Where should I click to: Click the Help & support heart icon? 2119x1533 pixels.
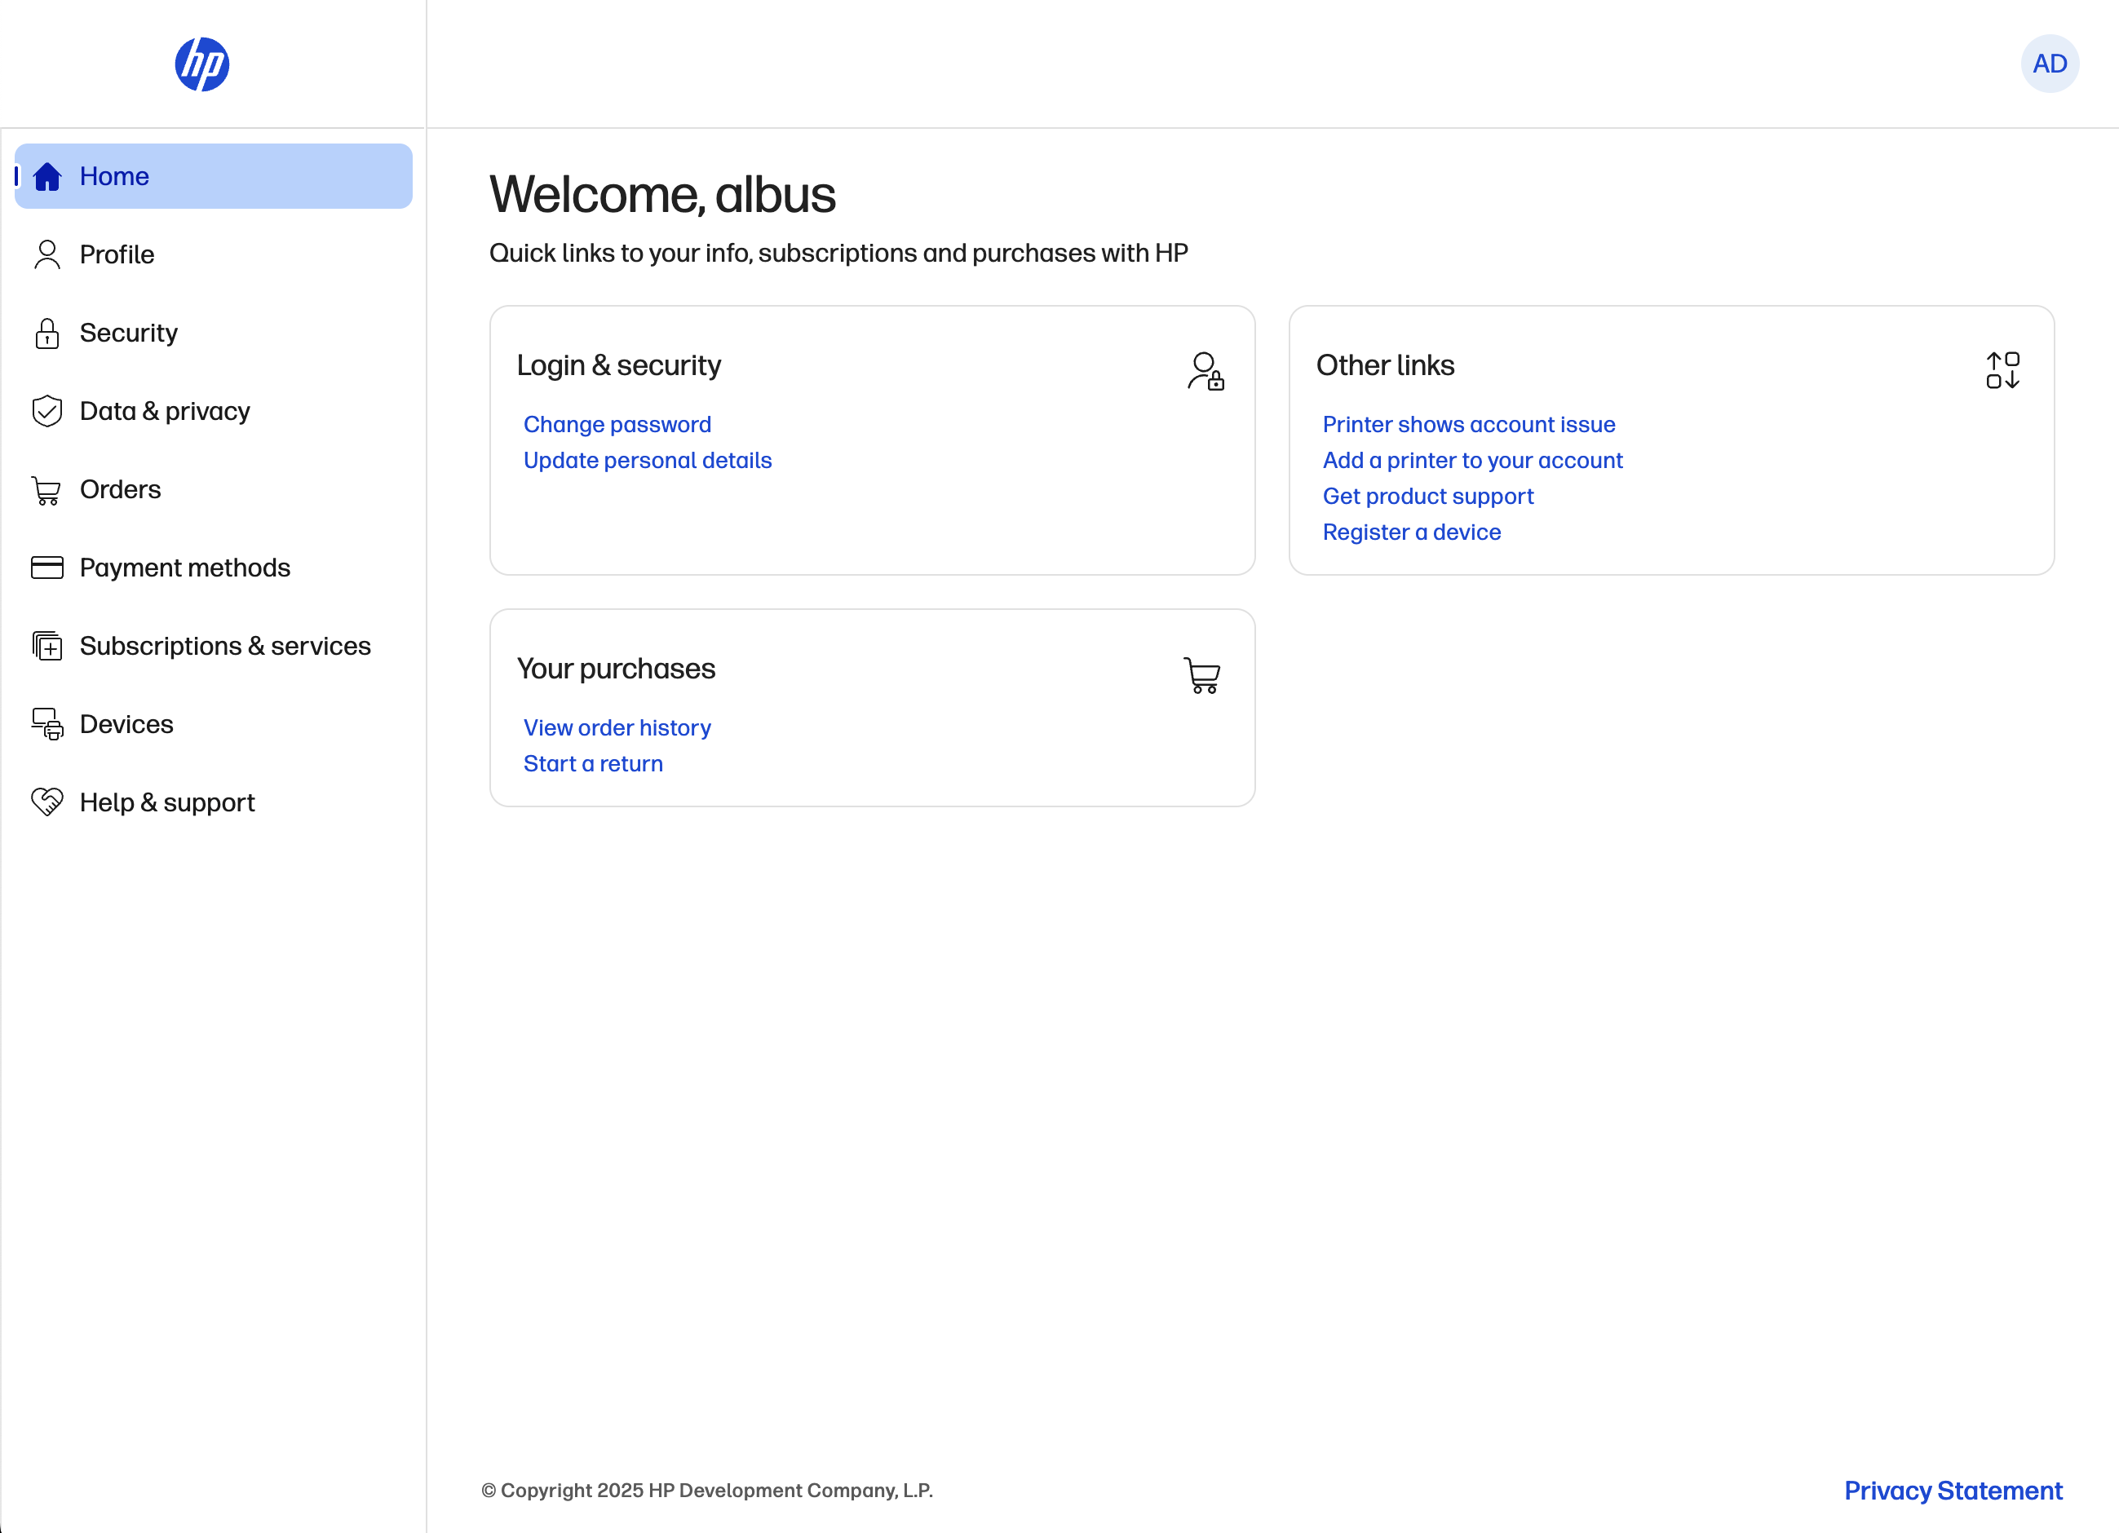point(46,802)
